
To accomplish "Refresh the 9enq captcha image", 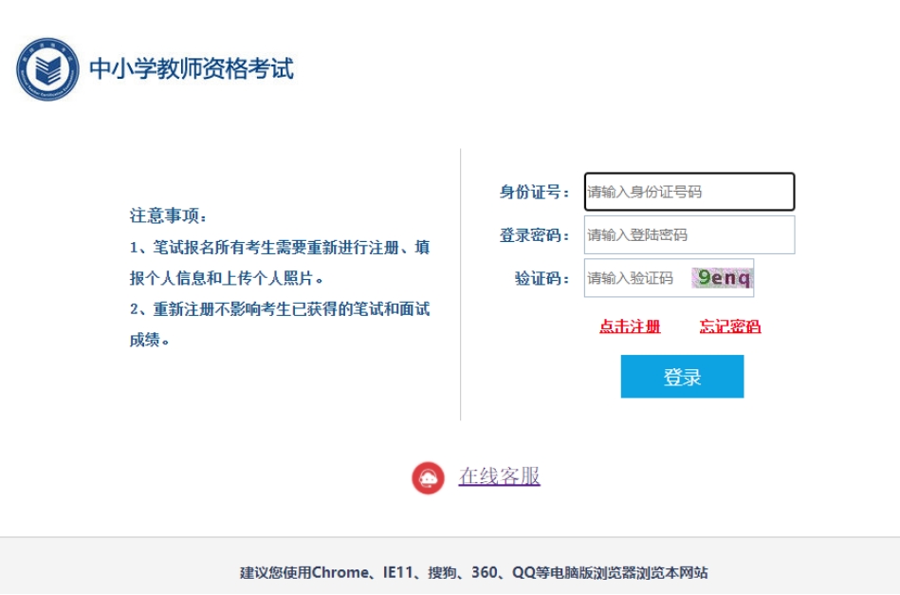I will (x=723, y=278).
